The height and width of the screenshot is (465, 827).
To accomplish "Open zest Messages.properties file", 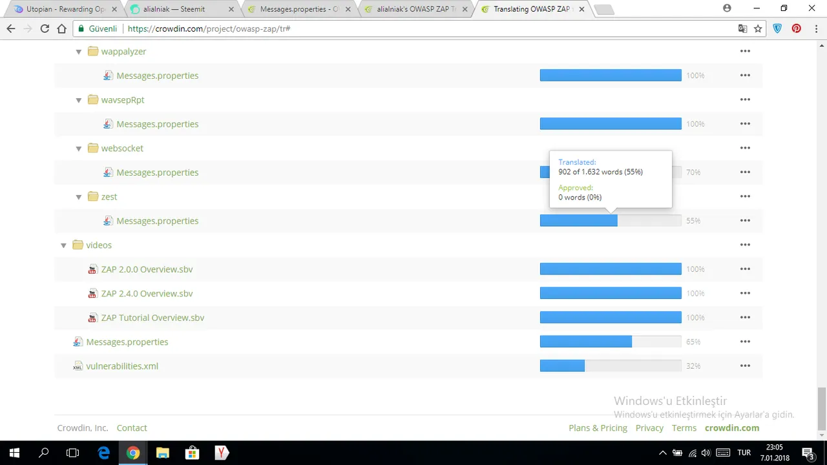I will (x=157, y=221).
